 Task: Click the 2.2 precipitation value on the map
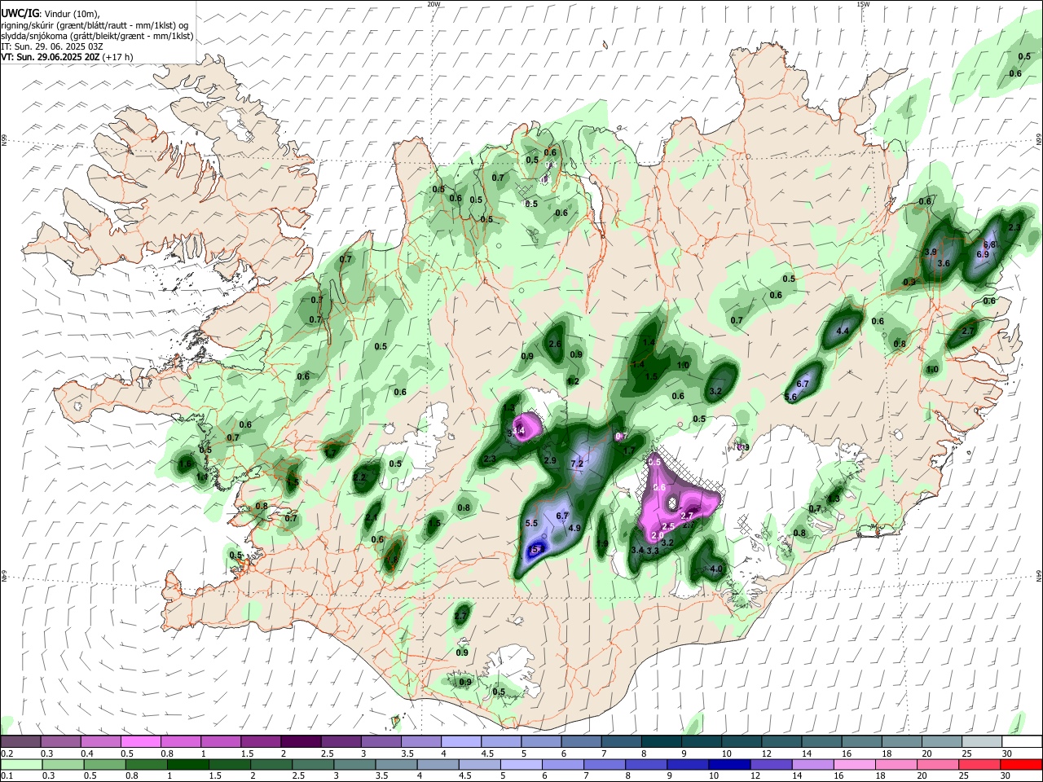click(359, 477)
